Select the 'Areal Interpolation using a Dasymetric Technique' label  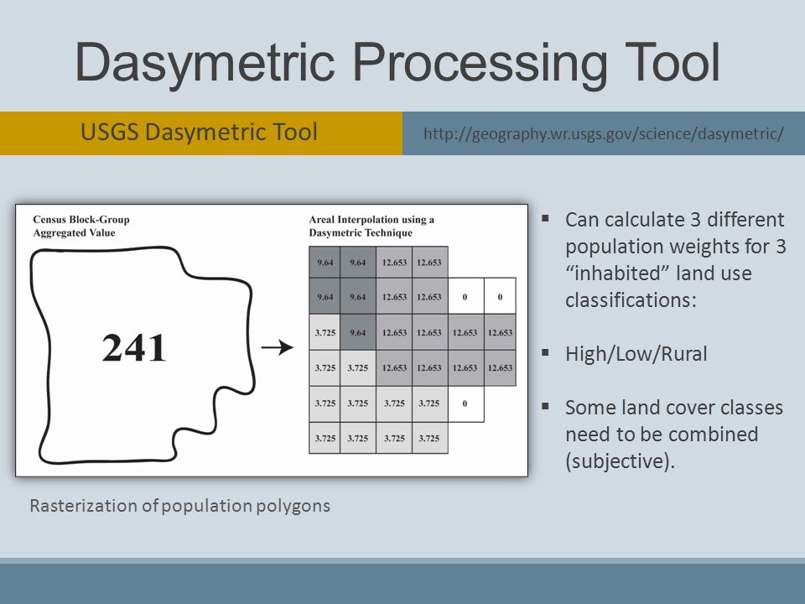(371, 226)
